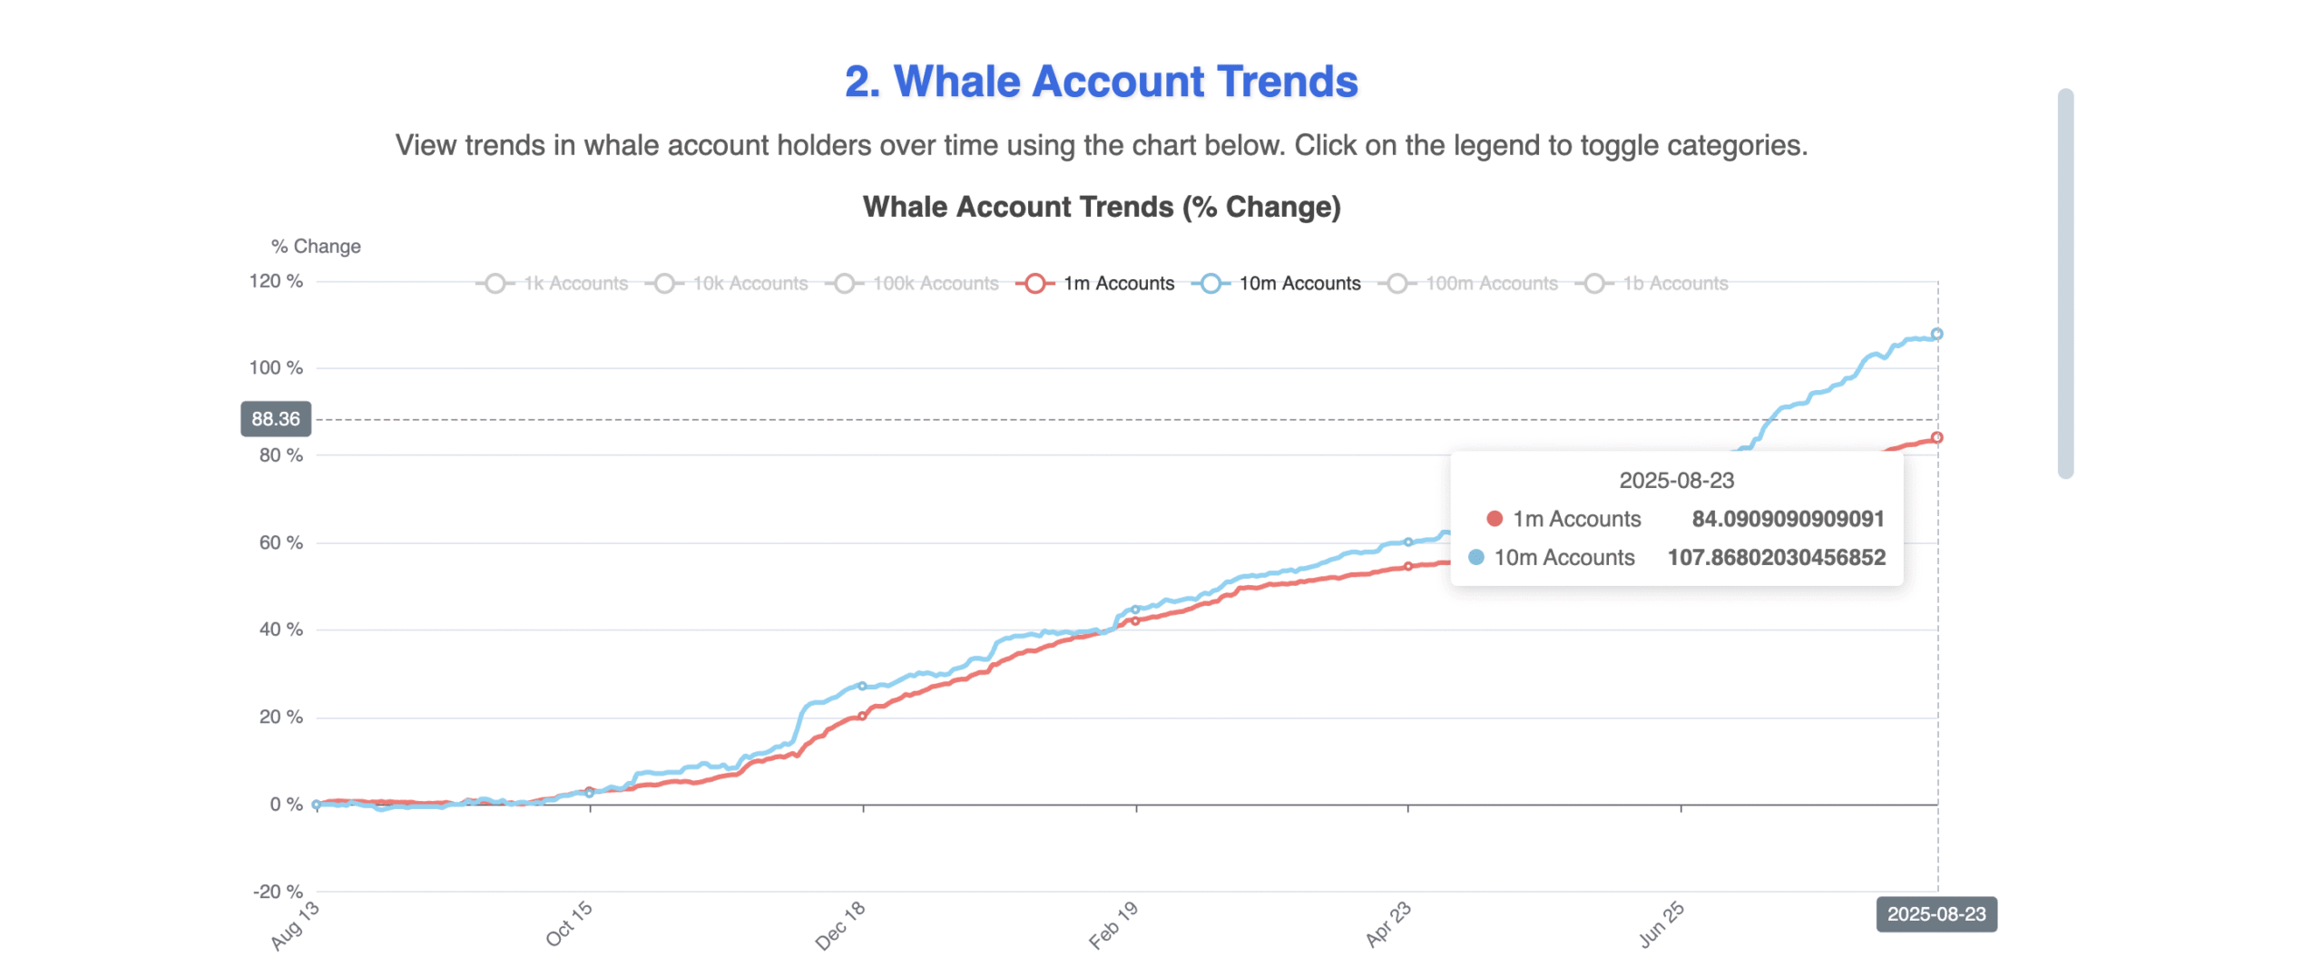The height and width of the screenshot is (976, 2323).
Task: Select the 100k Accounts legend symbol
Action: pyautogui.click(x=845, y=283)
